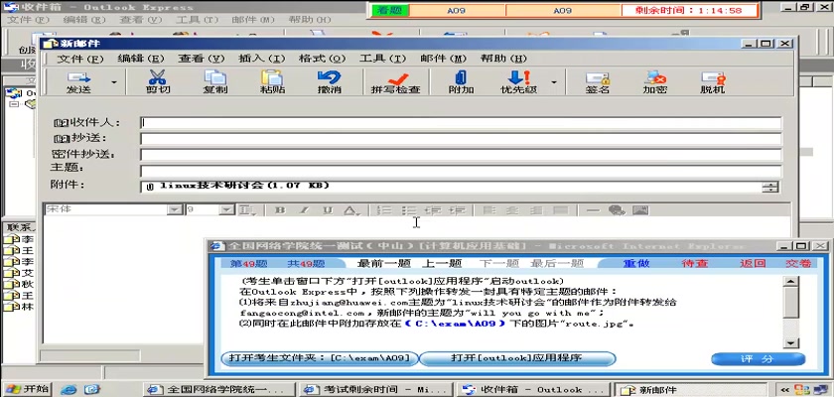Screen dimensions: 834x397
Task: Click the 评分 (score) button
Action: tap(758, 359)
